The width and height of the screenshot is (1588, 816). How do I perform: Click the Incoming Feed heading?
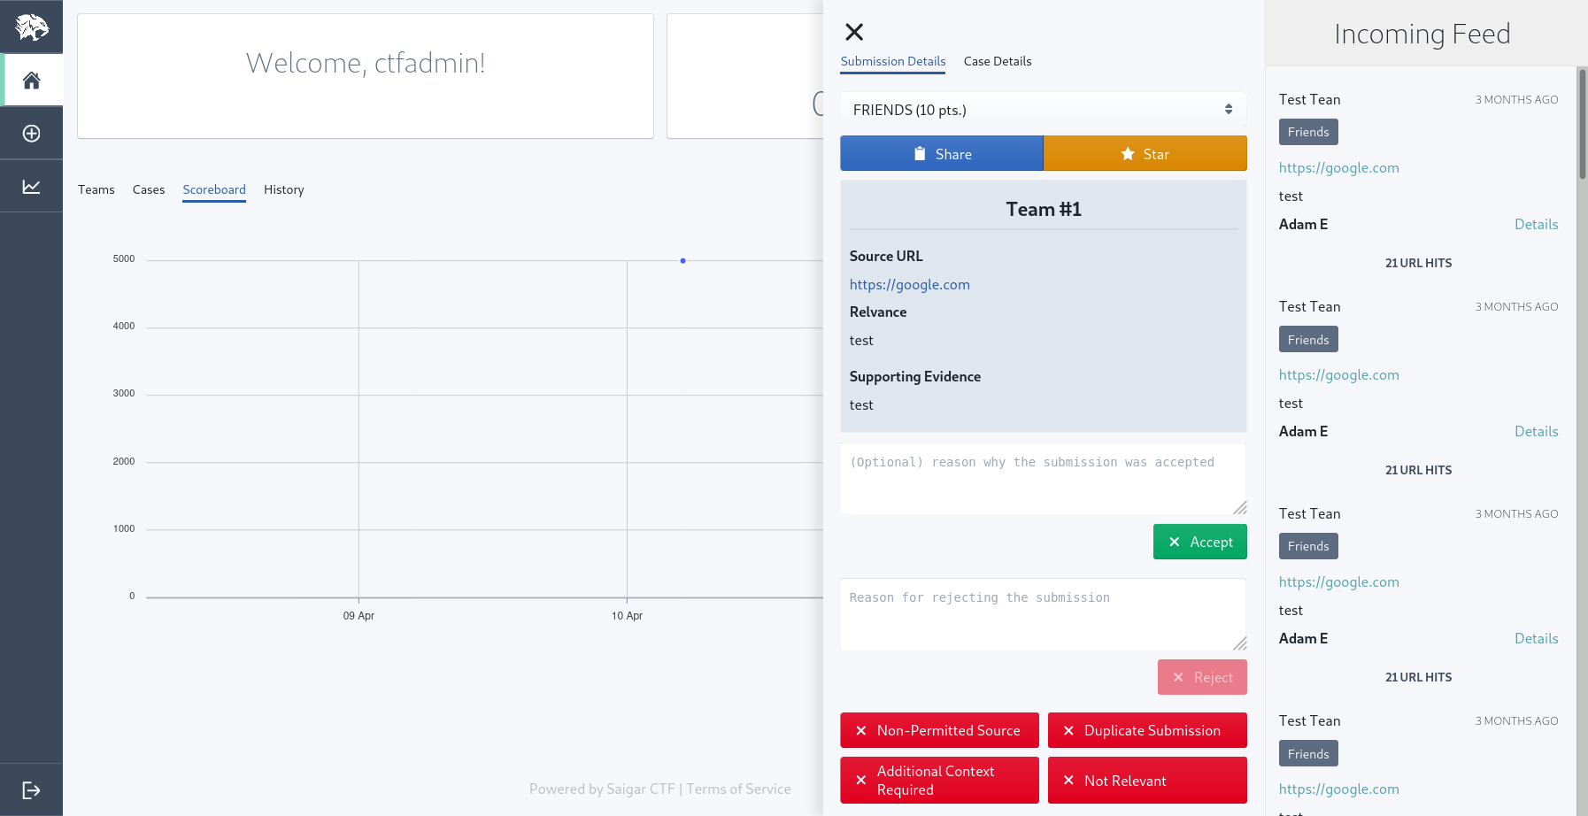tap(1422, 34)
